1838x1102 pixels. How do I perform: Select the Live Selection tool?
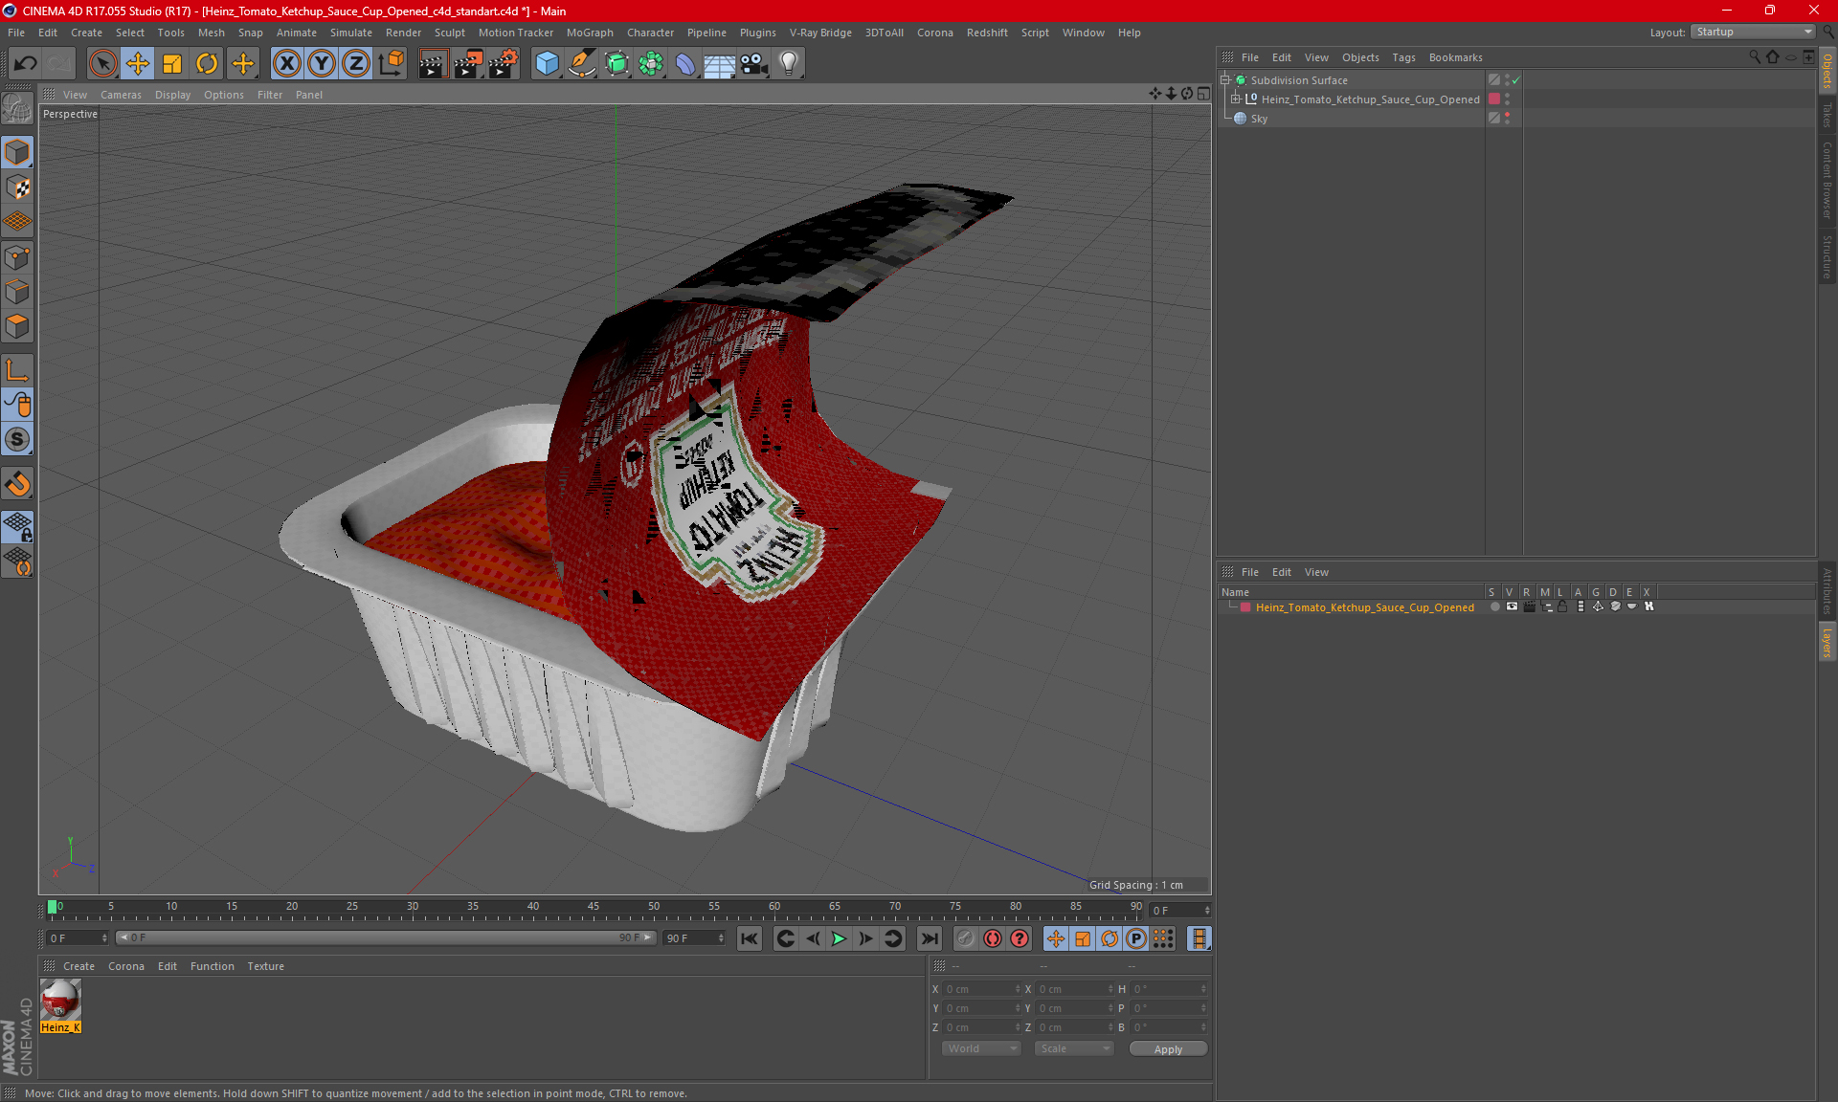pos(102,63)
